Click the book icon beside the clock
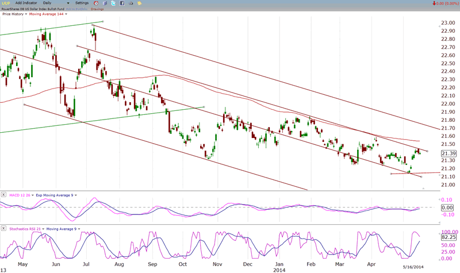 pyautogui.click(x=104, y=3)
